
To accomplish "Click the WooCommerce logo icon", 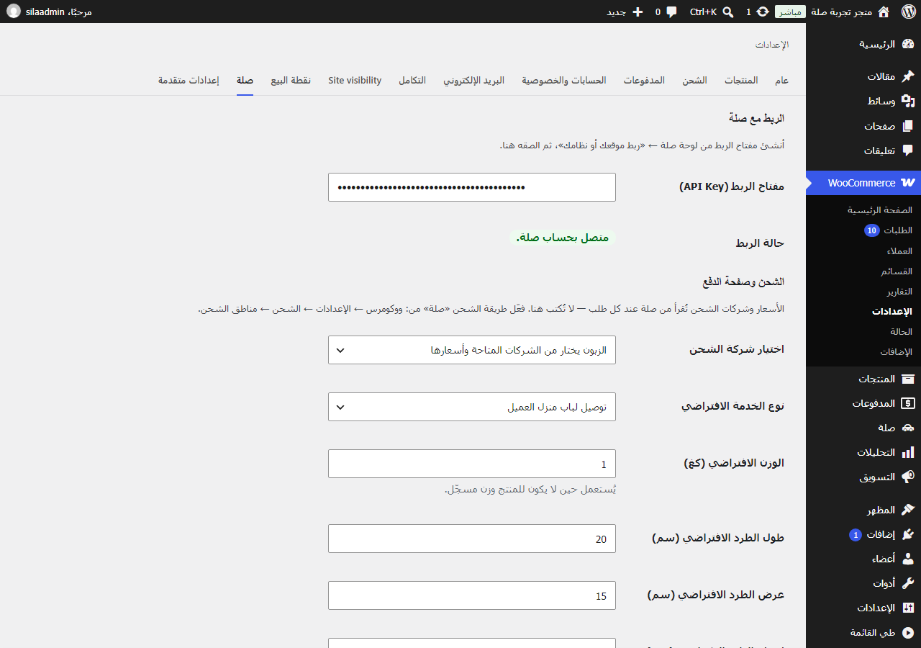I will [x=908, y=183].
